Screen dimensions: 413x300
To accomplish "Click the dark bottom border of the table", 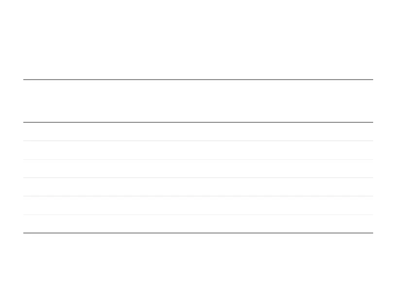I will (198, 233).
